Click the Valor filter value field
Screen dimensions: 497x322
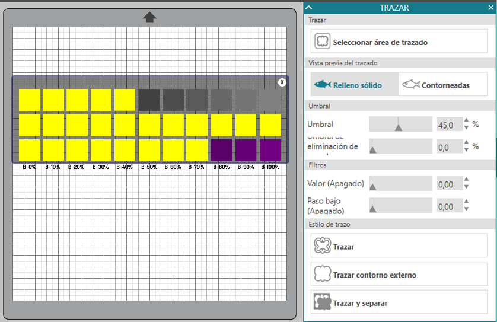[449, 184]
